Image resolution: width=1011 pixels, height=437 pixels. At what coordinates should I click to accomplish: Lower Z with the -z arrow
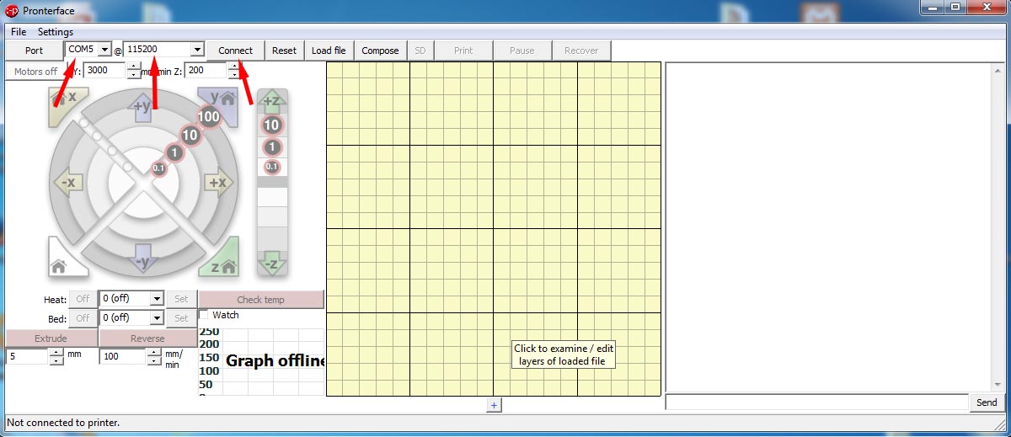click(x=271, y=263)
